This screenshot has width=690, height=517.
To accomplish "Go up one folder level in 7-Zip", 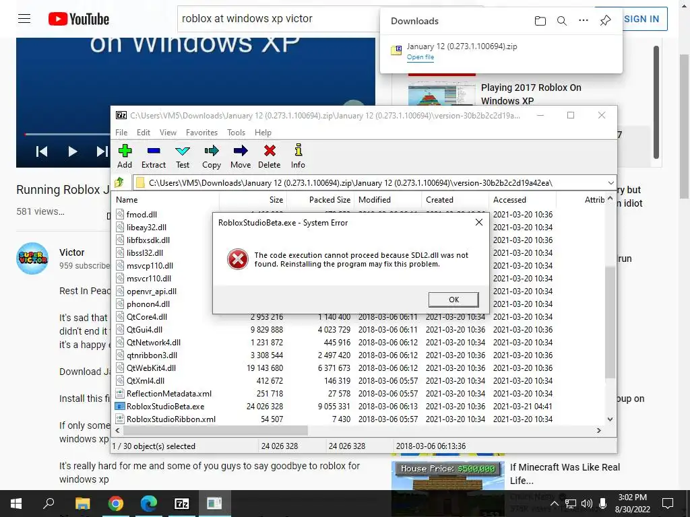I will (x=119, y=182).
